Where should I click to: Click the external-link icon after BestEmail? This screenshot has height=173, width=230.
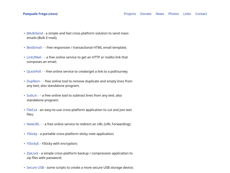pos(43,48)
